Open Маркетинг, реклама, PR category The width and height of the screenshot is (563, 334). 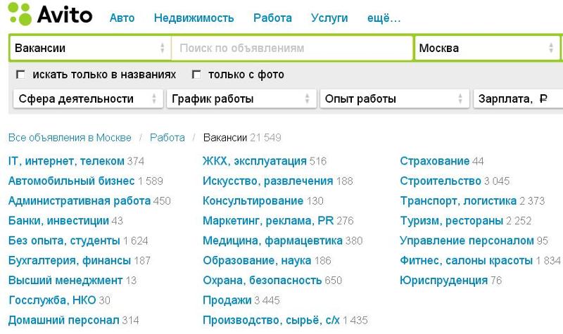268,221
